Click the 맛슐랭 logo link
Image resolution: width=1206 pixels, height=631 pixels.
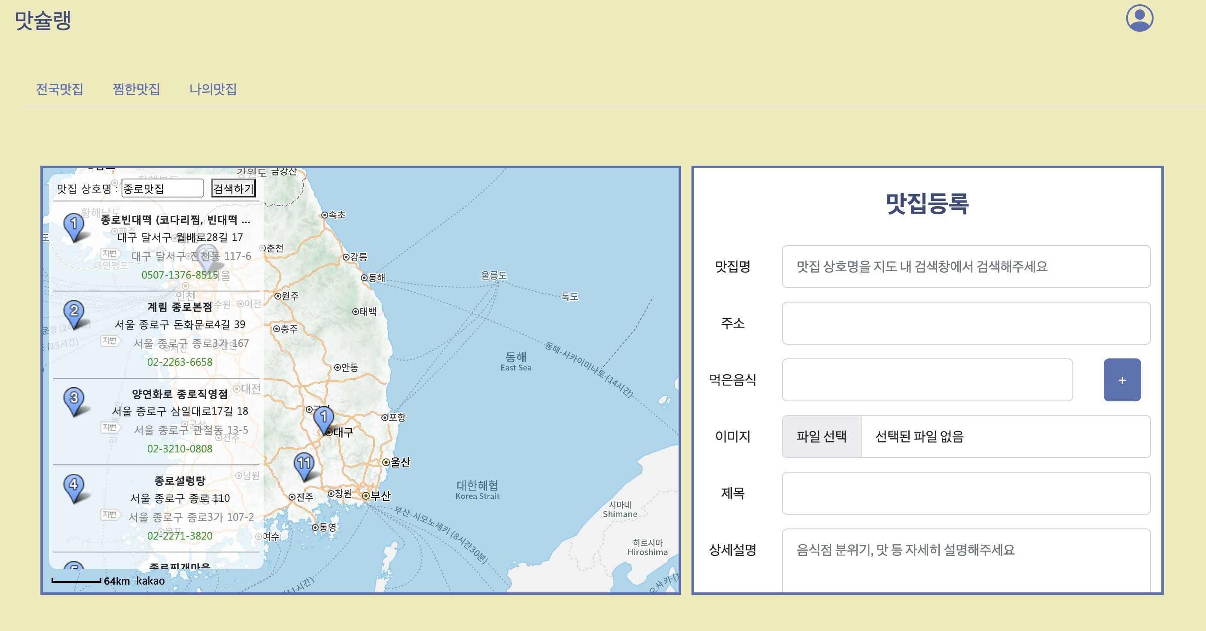[43, 20]
